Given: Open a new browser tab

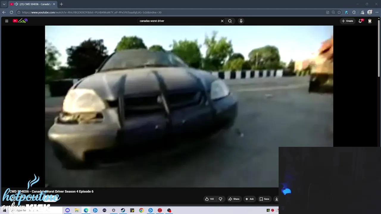Looking at the screenshot, I should [61, 4].
